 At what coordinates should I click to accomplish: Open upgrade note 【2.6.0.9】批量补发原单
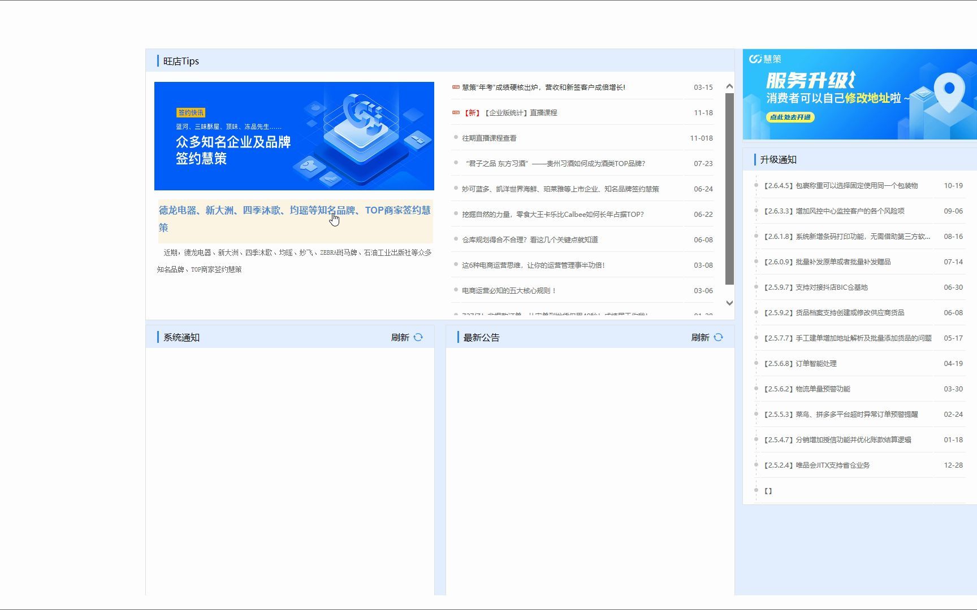click(x=827, y=262)
